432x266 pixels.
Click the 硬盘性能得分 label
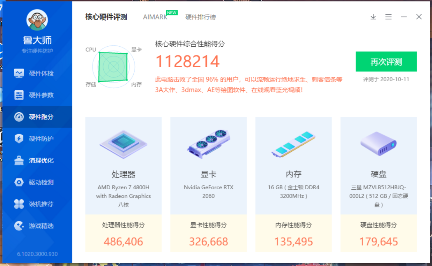pyautogui.click(x=379, y=225)
